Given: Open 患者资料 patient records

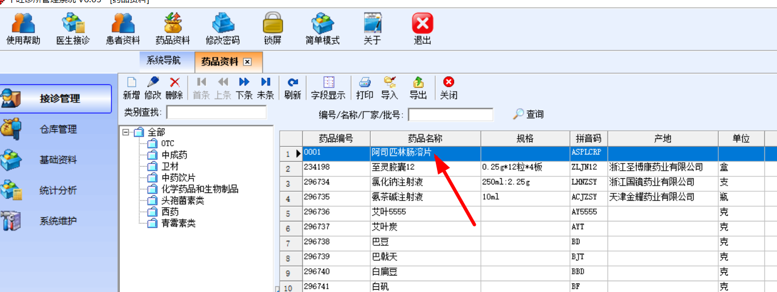Looking at the screenshot, I should [123, 29].
